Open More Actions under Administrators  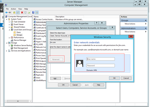coord(130,32)
